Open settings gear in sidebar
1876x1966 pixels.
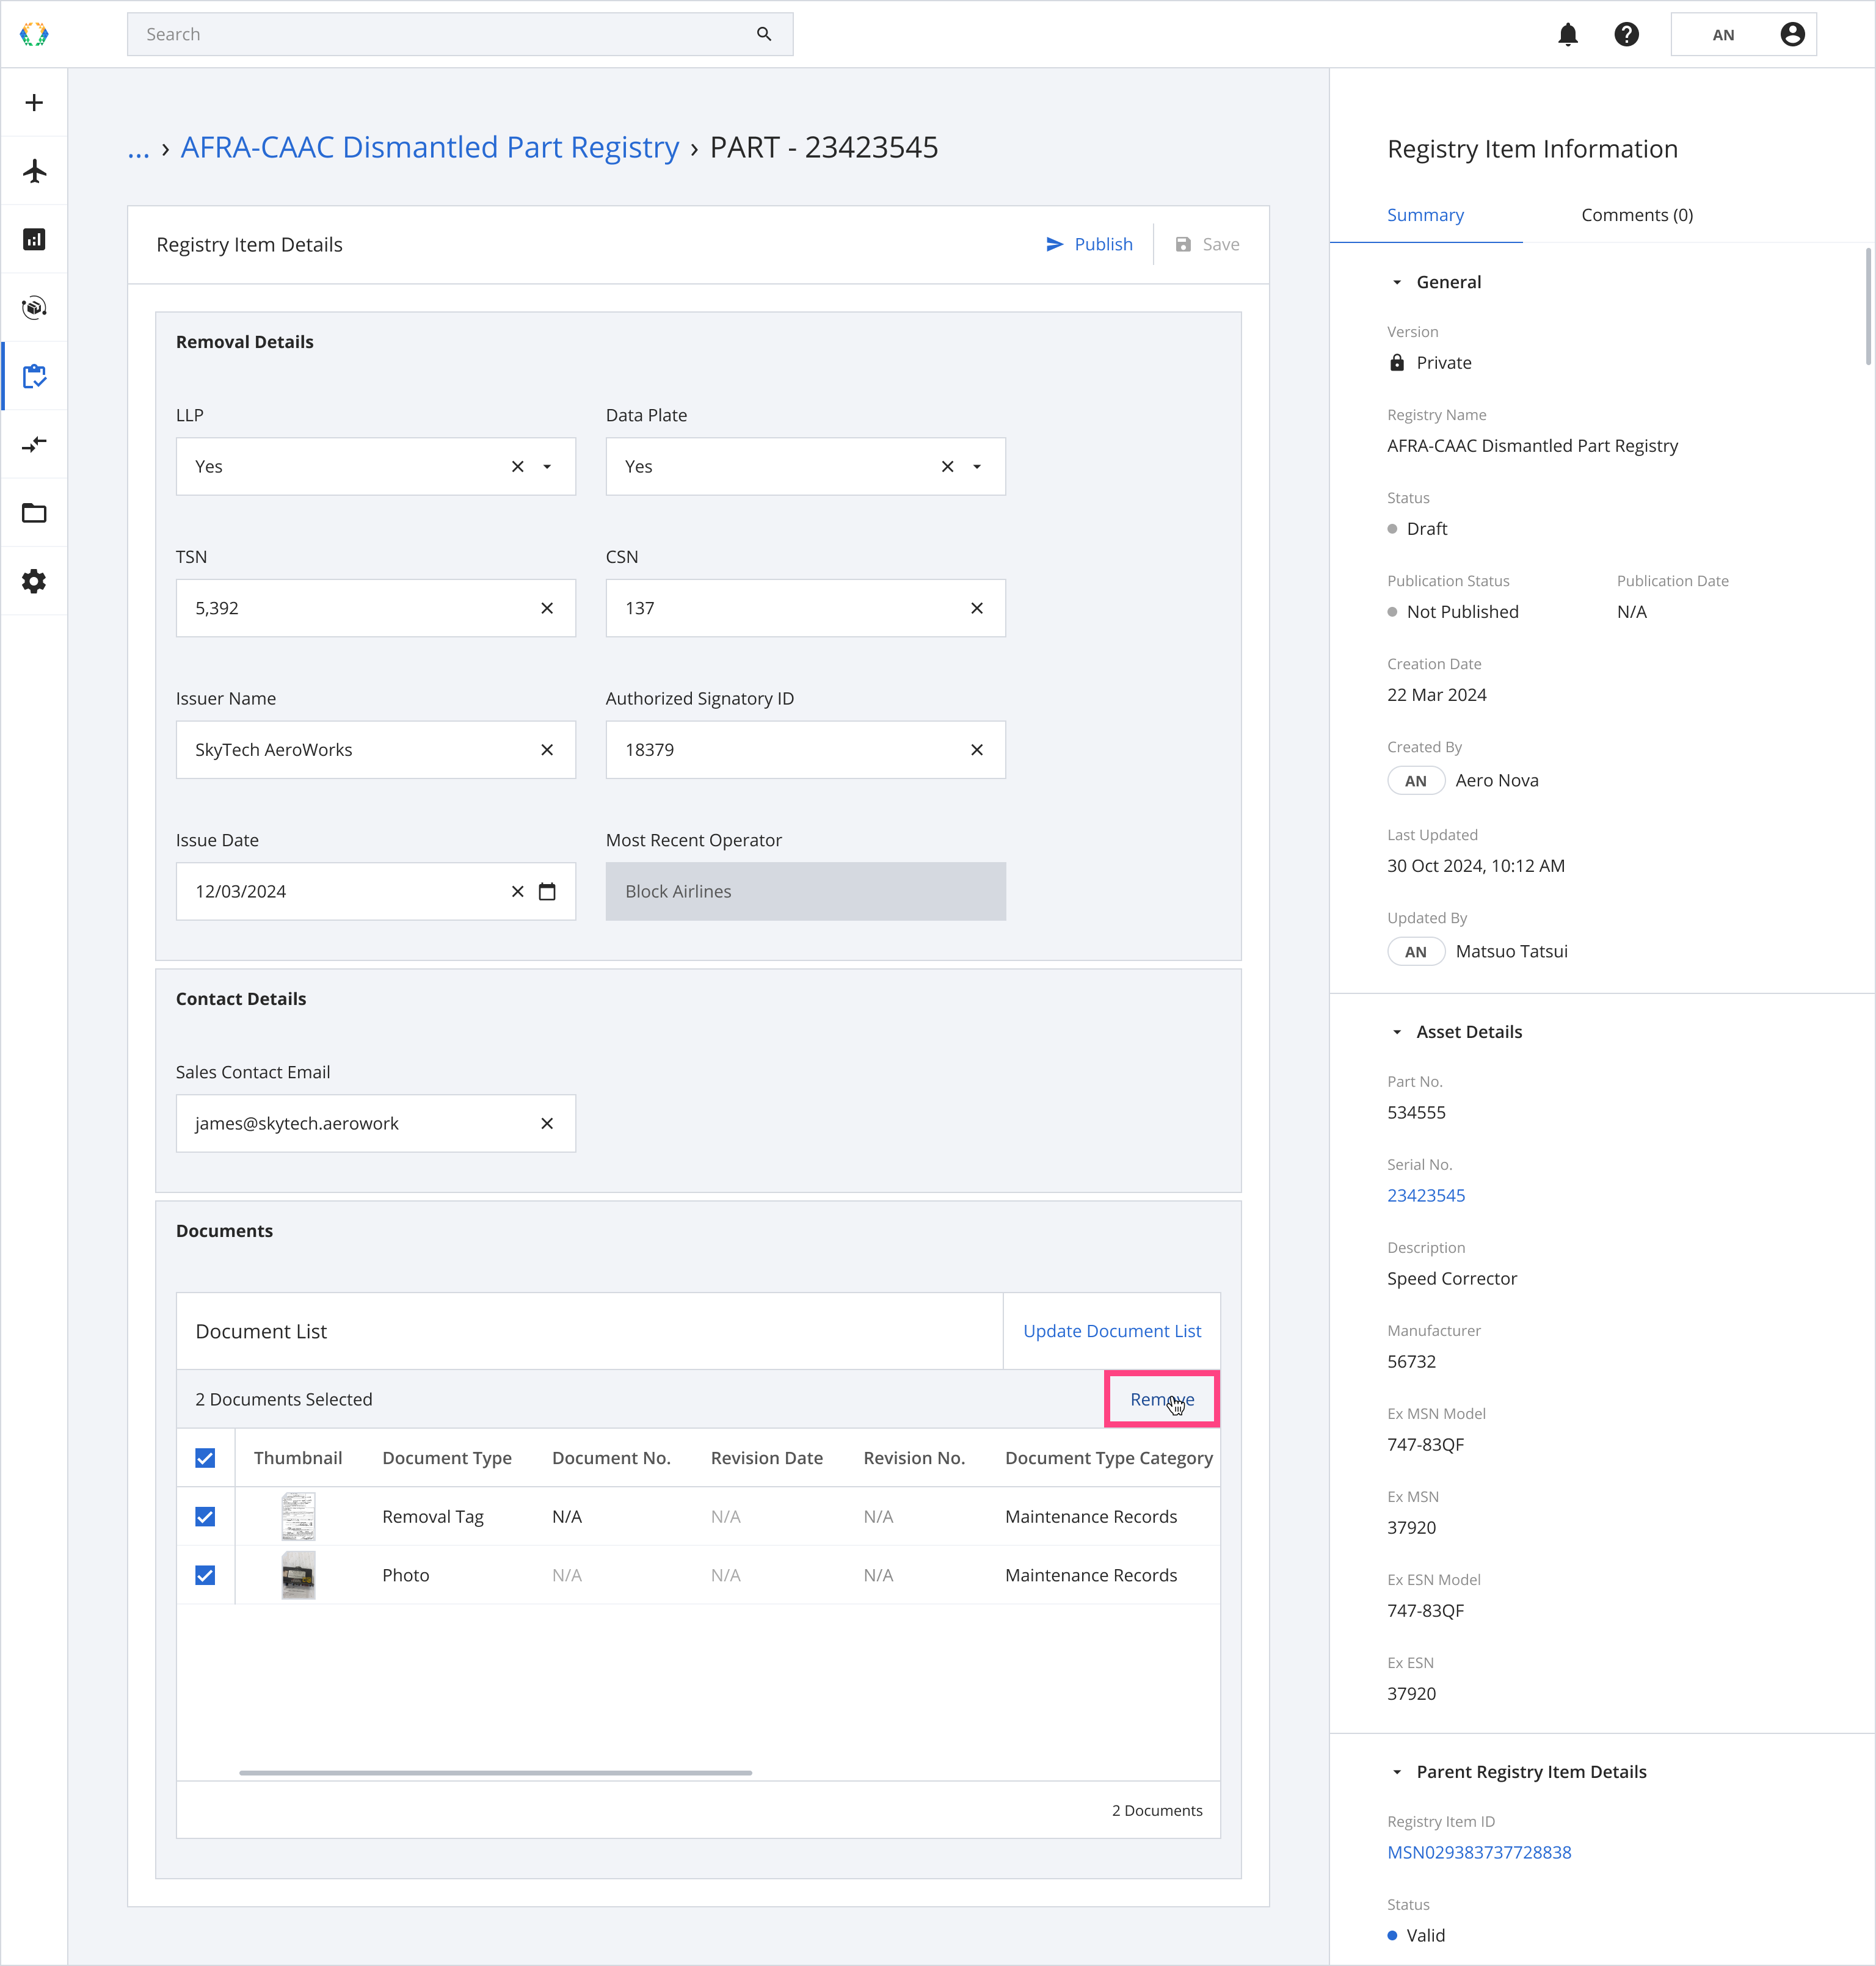[34, 581]
